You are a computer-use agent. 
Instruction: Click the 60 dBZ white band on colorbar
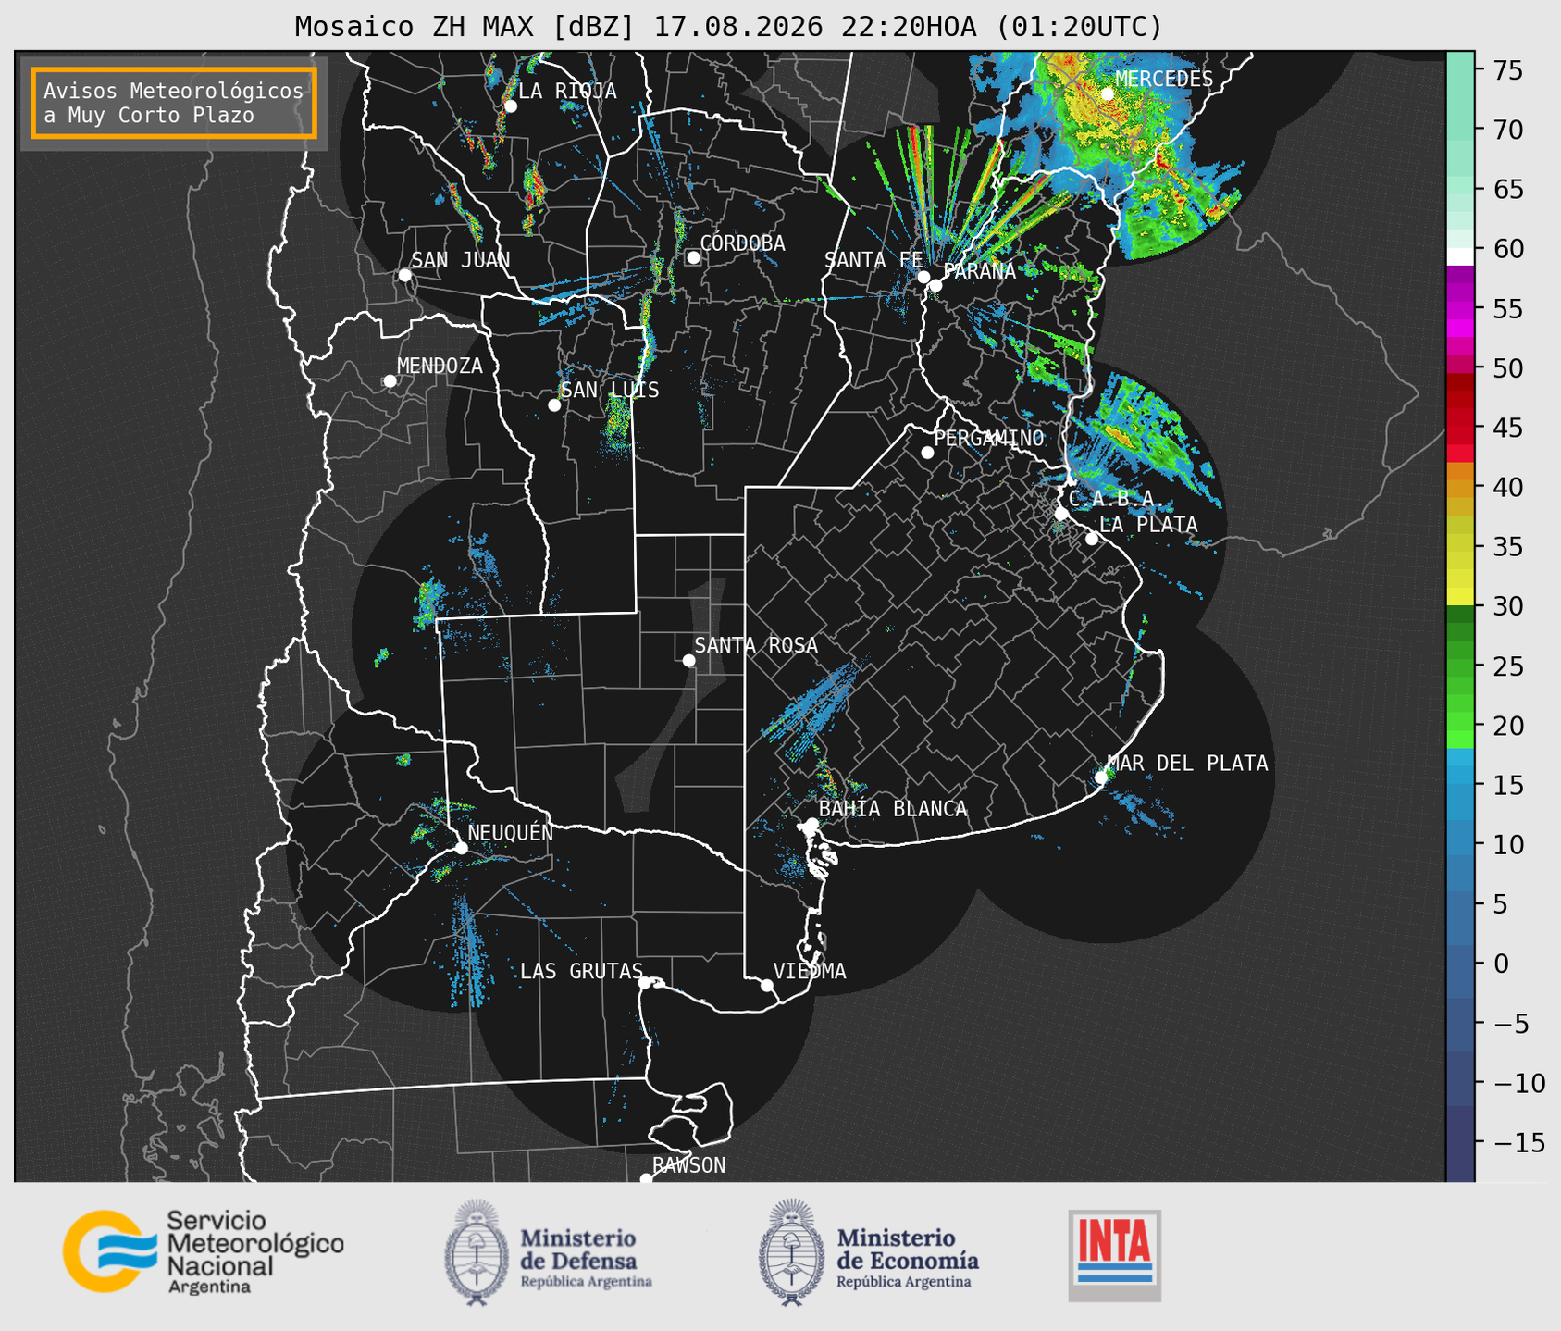(x=1460, y=255)
